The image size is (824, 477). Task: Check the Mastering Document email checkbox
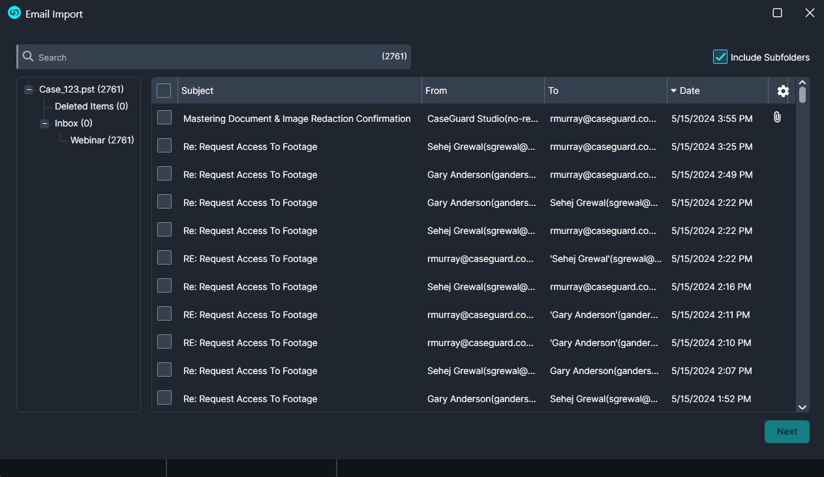pyautogui.click(x=164, y=117)
